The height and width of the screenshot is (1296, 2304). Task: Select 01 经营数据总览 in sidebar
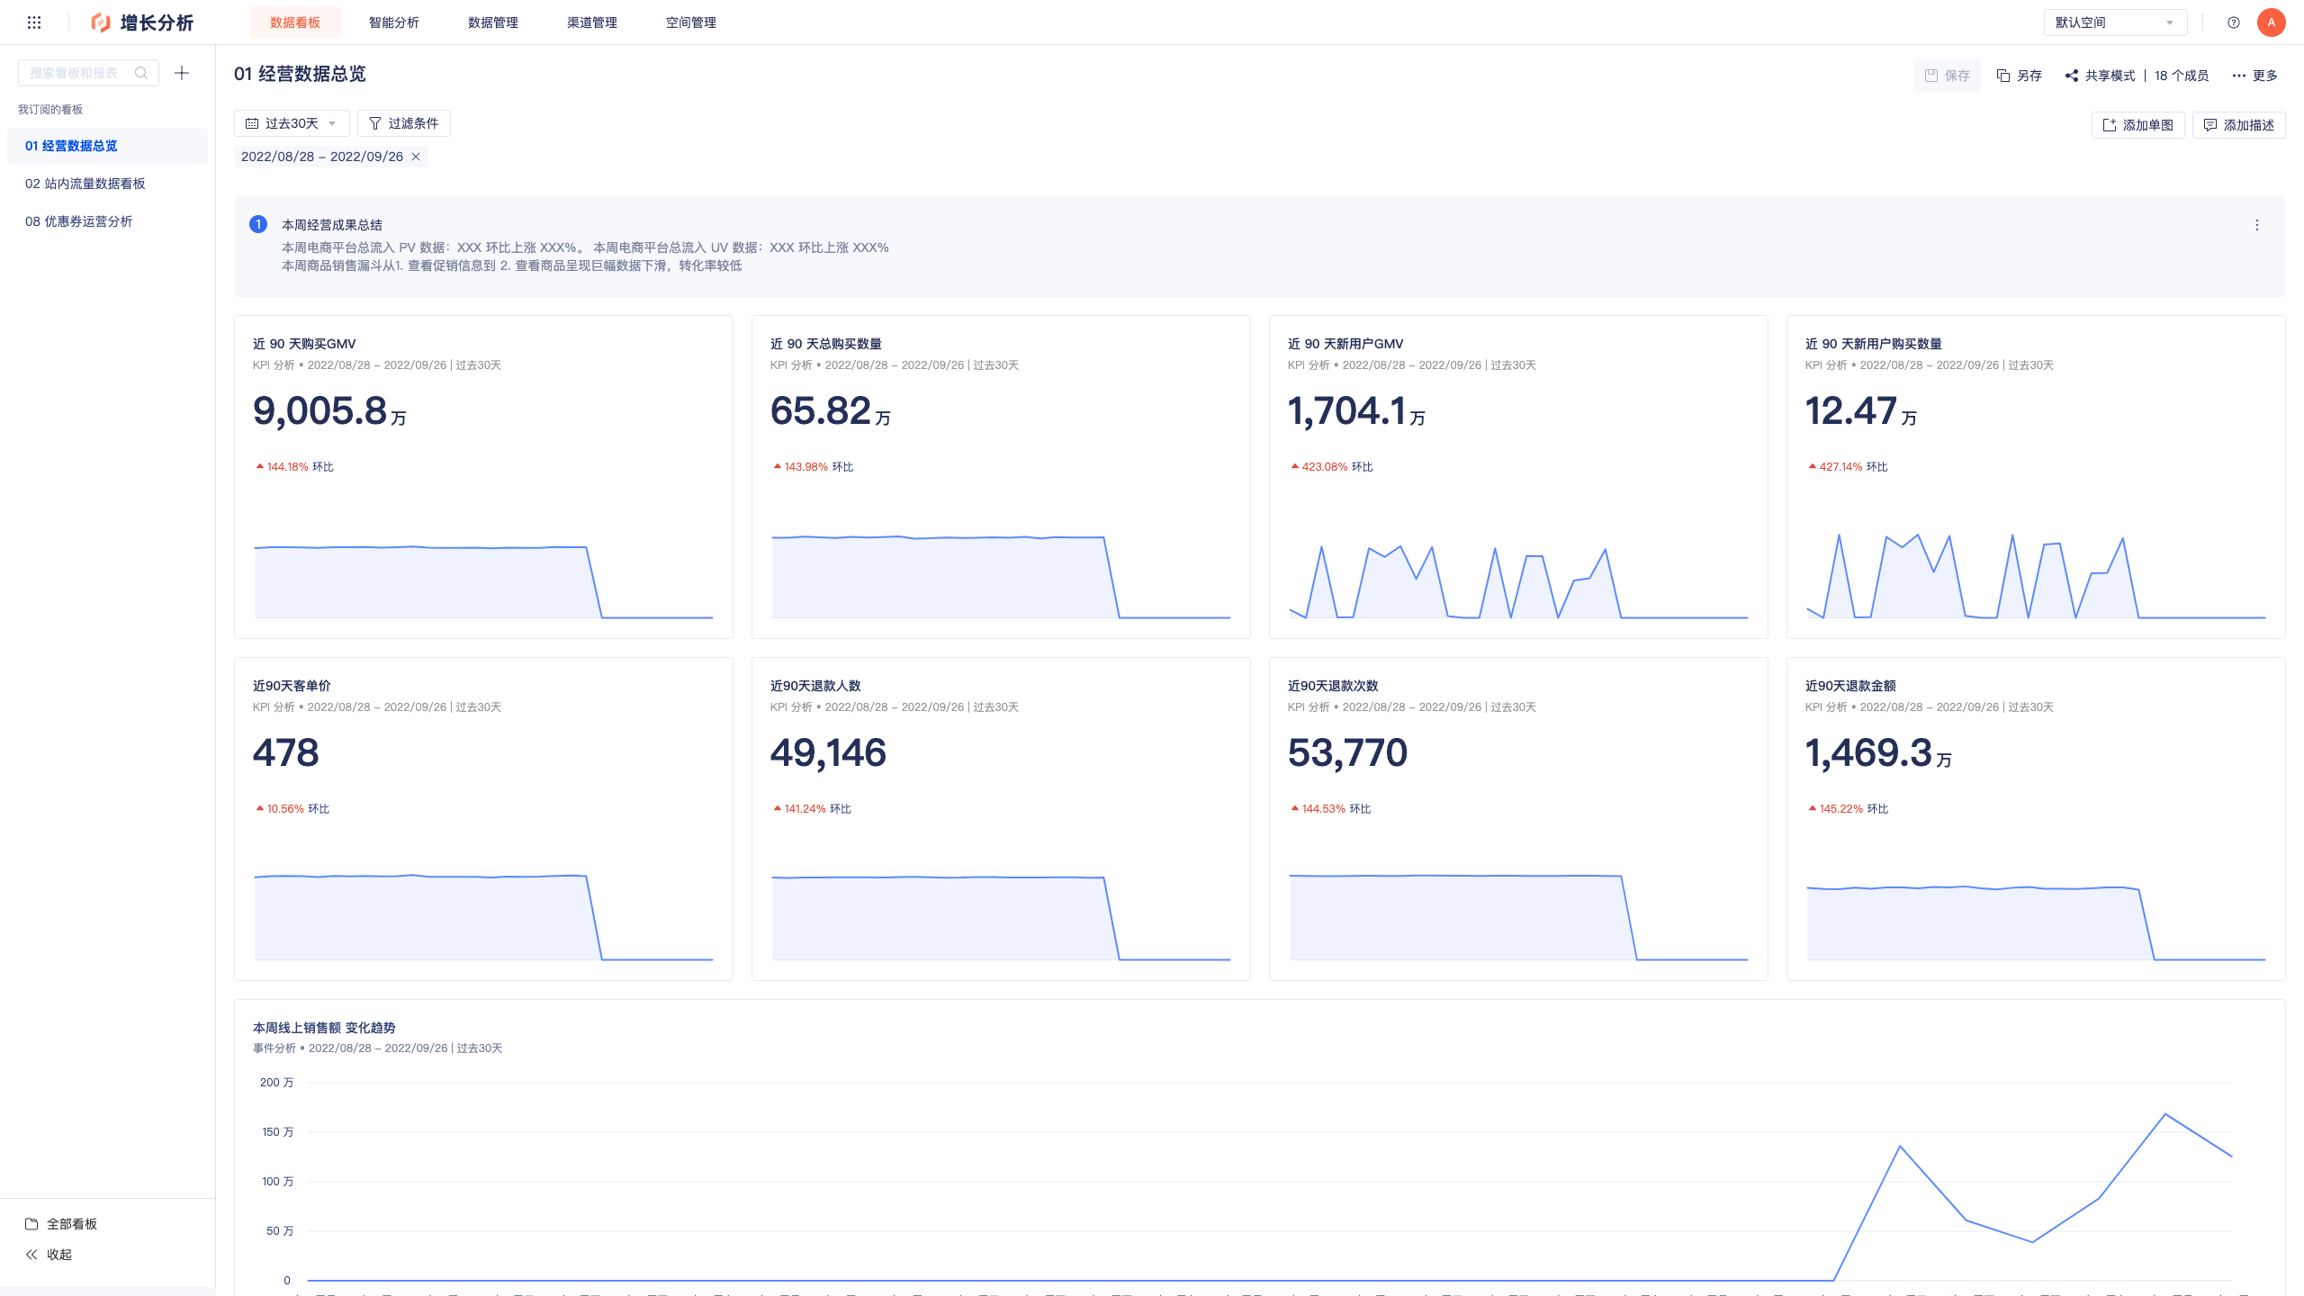(x=107, y=146)
